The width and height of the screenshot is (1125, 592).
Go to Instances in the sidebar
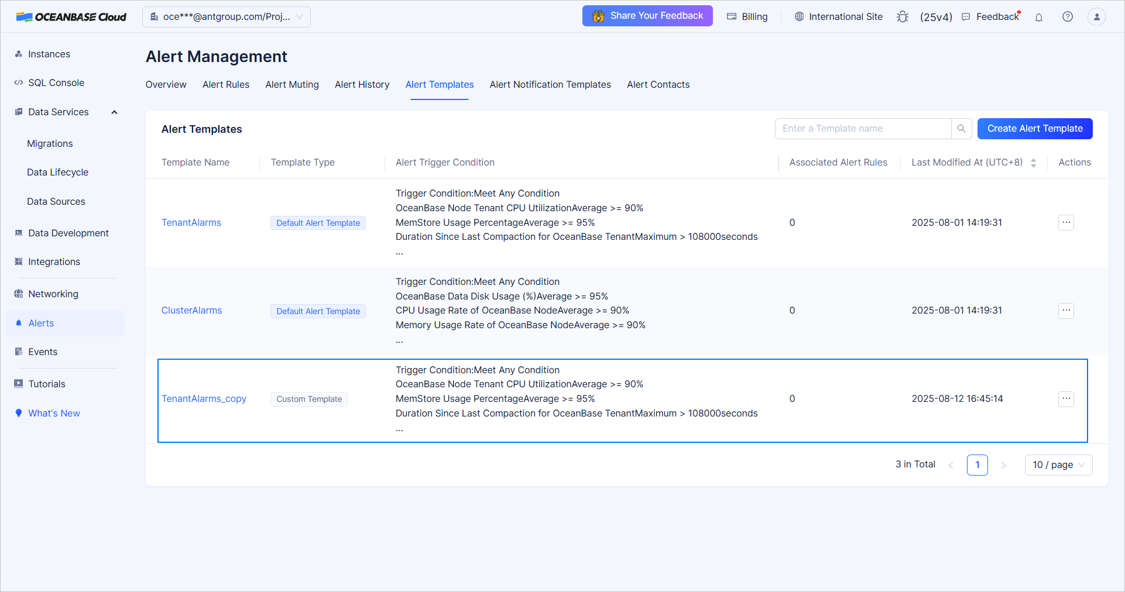[x=49, y=54]
